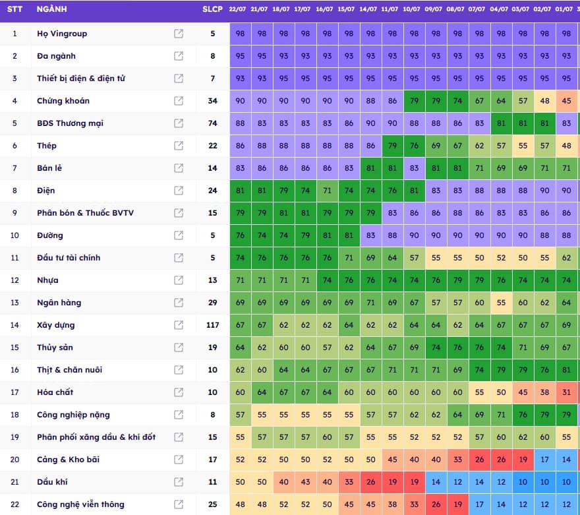This screenshot has width=580, height=515.
Task: Select Chứng khoán 22/07 purple cell valued 90
Action: 241,101
